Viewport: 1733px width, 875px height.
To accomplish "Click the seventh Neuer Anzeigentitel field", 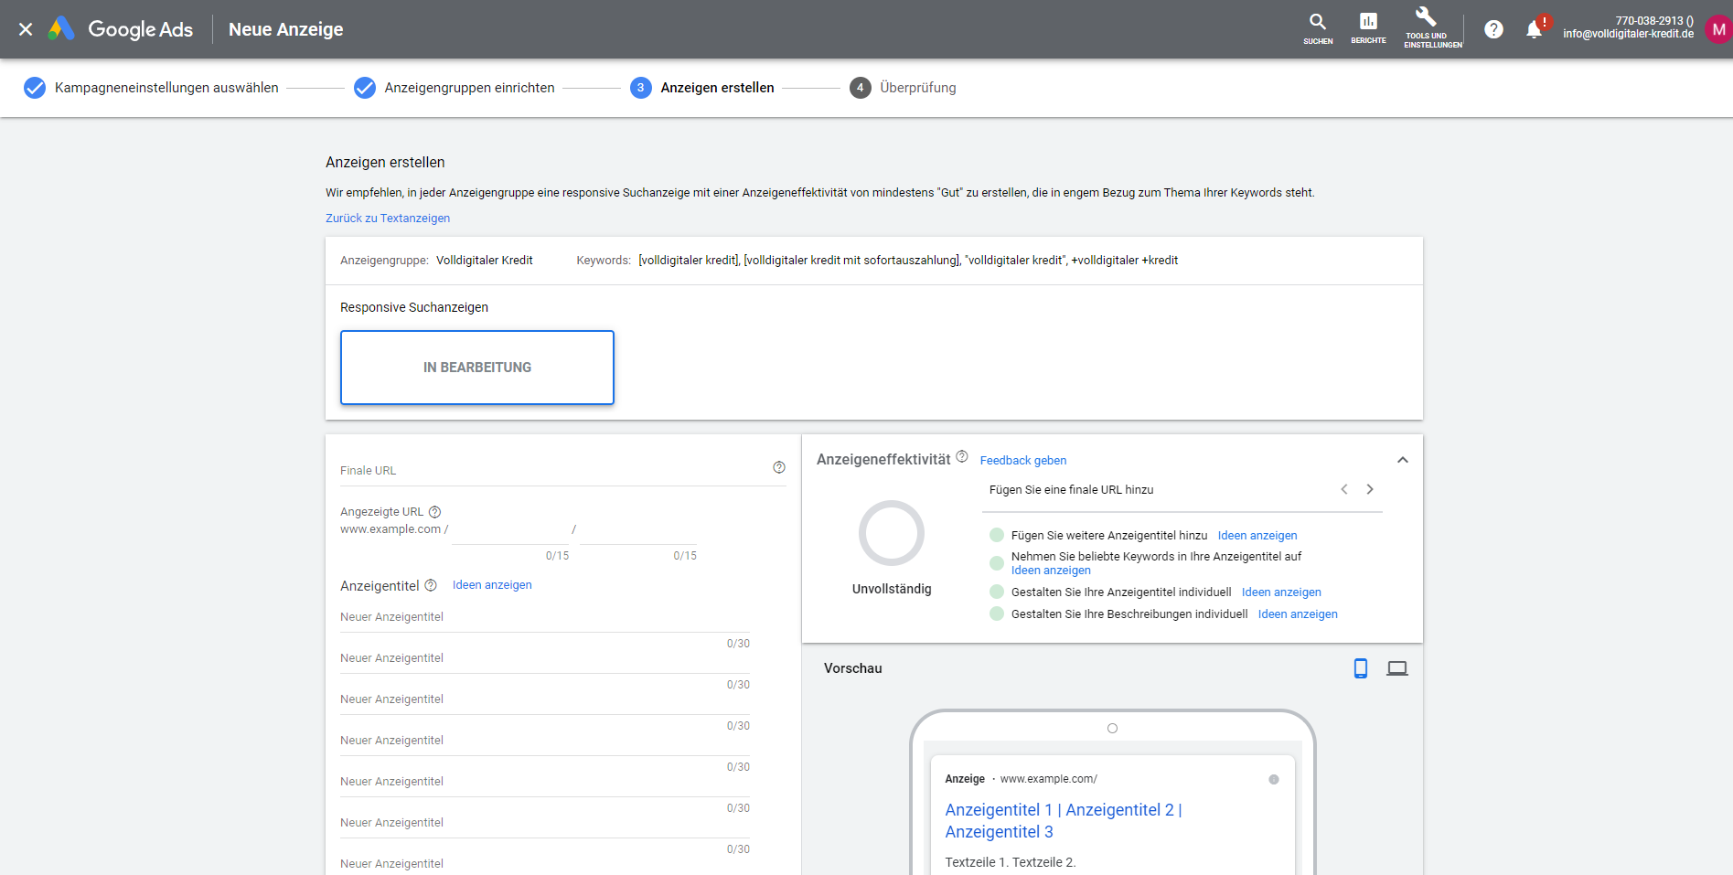I will (x=545, y=863).
